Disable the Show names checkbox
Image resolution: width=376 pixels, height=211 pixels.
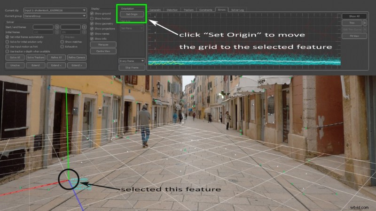coord(92,33)
